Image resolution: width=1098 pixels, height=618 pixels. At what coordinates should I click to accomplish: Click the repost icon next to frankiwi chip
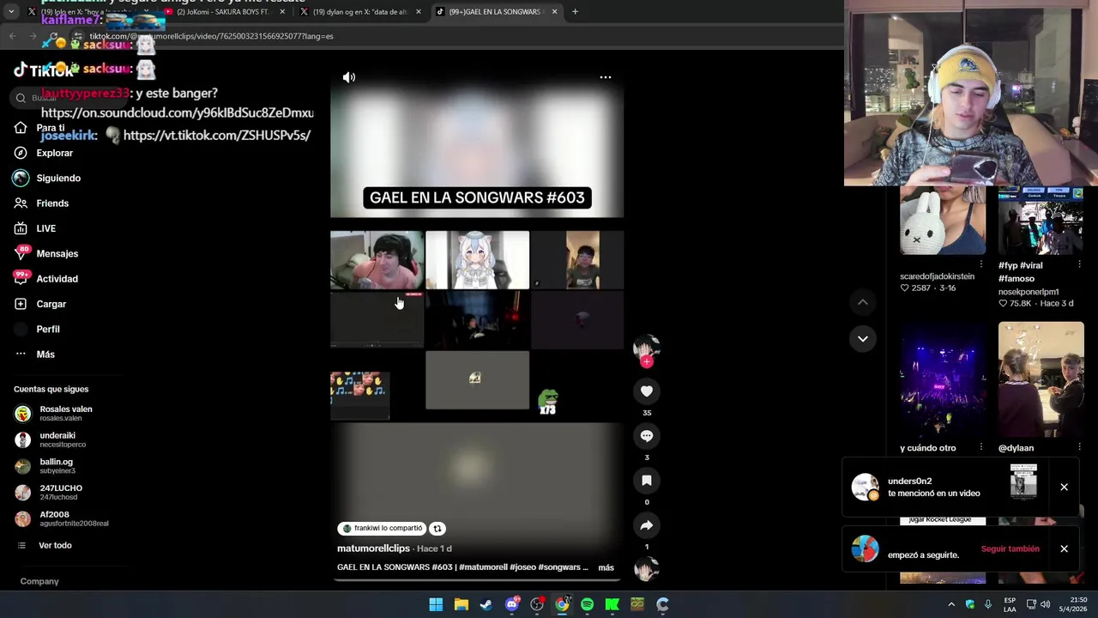tap(437, 529)
